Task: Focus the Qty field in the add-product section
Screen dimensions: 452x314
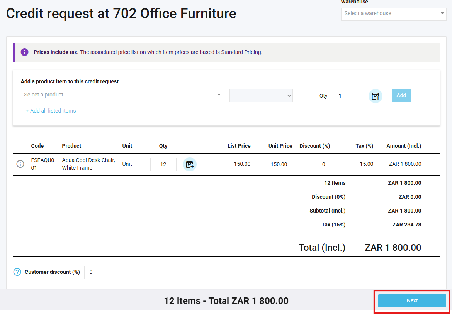Action: (x=348, y=96)
